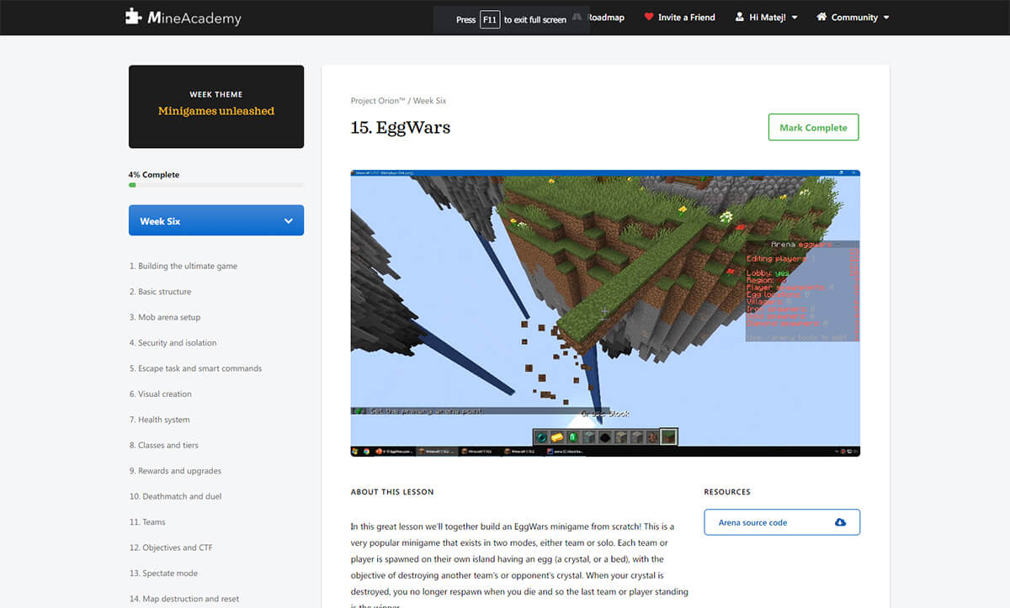Go to lesson 10. Deathmatch and duel
Viewport: 1010px width, 608px height.
(175, 497)
